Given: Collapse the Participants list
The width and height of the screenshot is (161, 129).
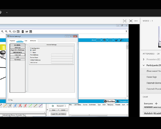Looking at the screenshot, I should [x=144, y=65].
